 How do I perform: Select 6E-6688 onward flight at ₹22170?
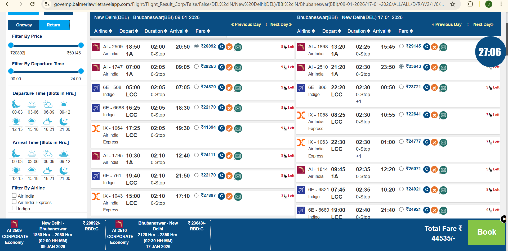point(196,107)
